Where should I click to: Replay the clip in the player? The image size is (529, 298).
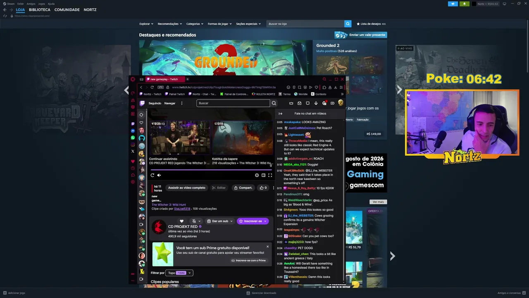click(152, 175)
